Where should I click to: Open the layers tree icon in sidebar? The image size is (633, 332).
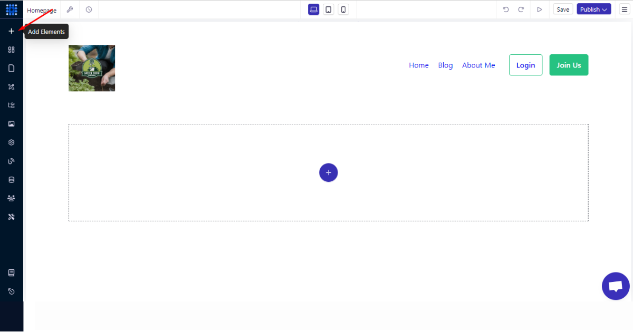pyautogui.click(x=11, y=105)
